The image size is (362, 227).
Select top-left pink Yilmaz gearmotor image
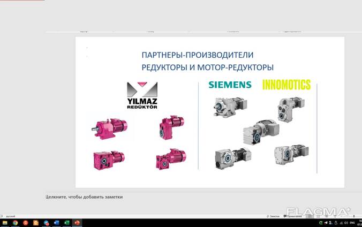(x=110, y=128)
